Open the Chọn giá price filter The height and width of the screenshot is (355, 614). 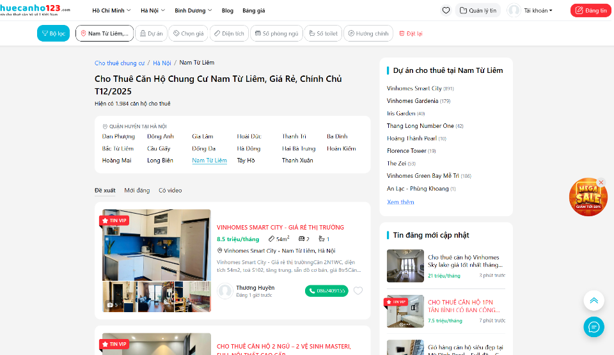point(188,33)
